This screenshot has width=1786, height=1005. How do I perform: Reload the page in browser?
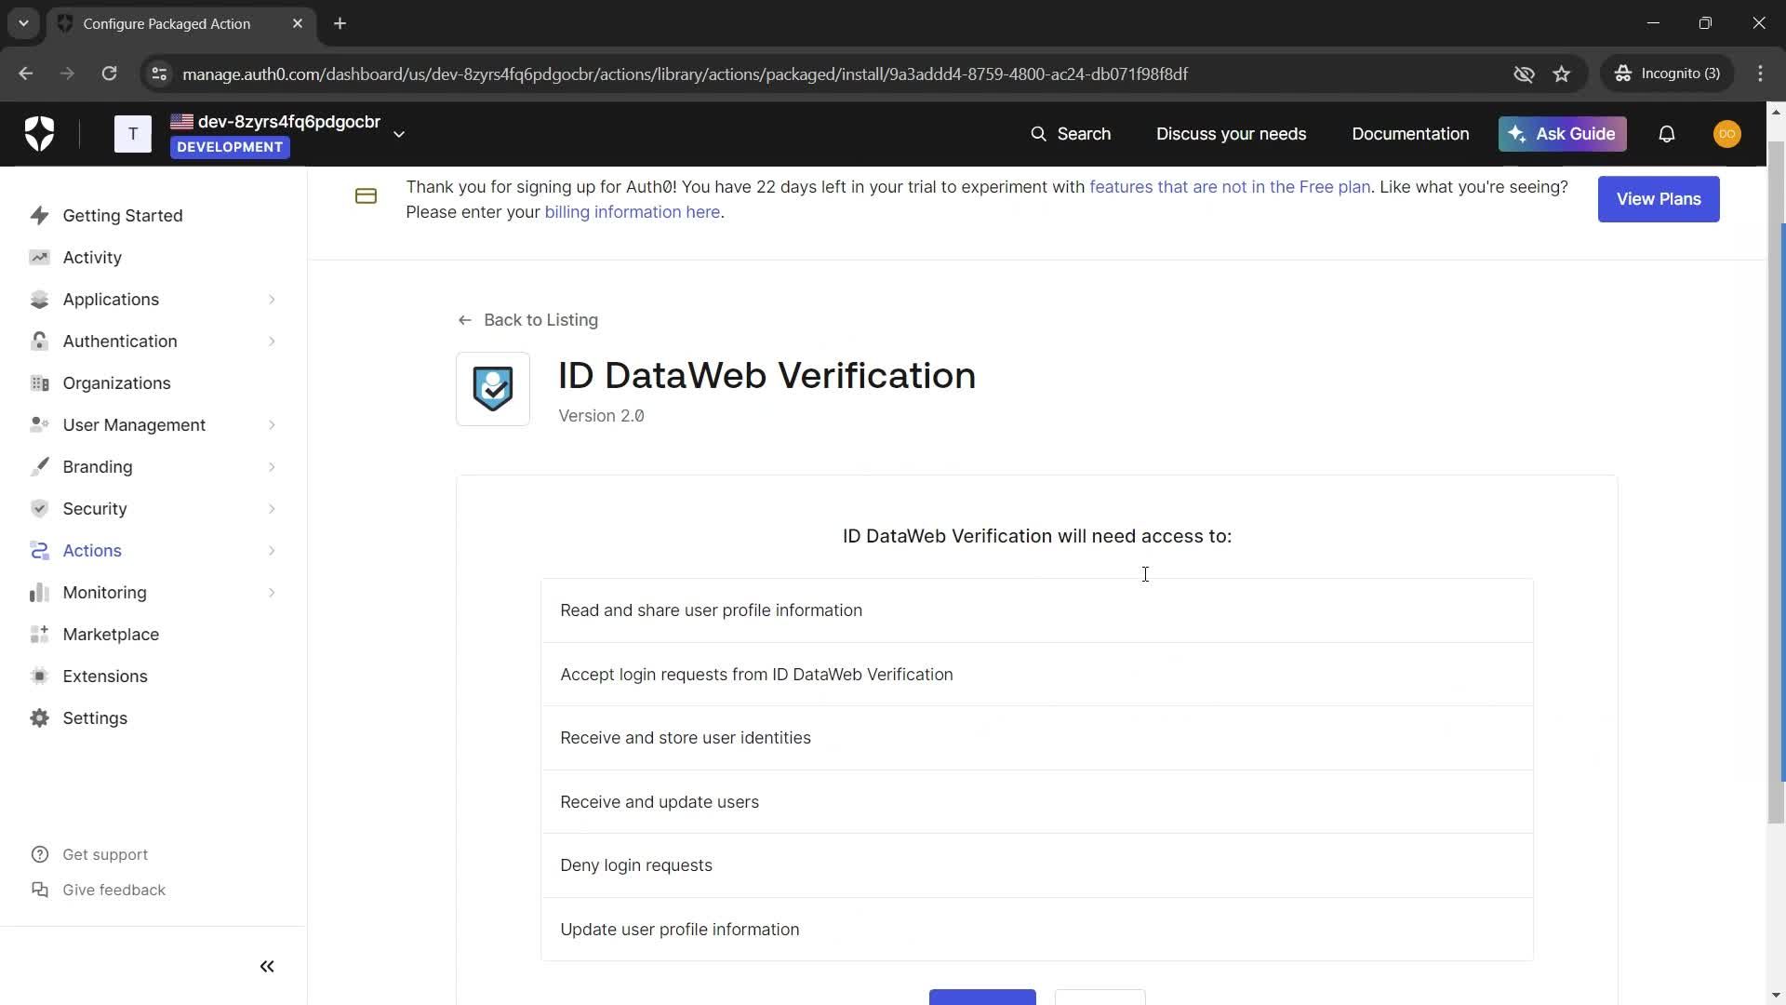click(109, 74)
